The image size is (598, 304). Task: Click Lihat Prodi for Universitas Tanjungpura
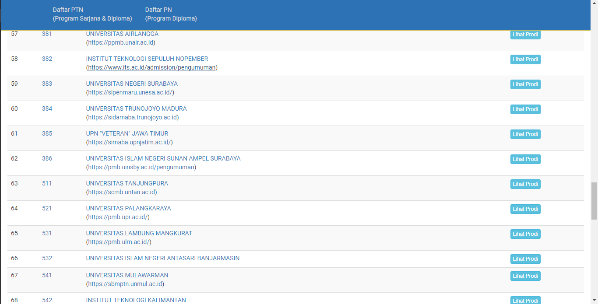click(x=525, y=184)
